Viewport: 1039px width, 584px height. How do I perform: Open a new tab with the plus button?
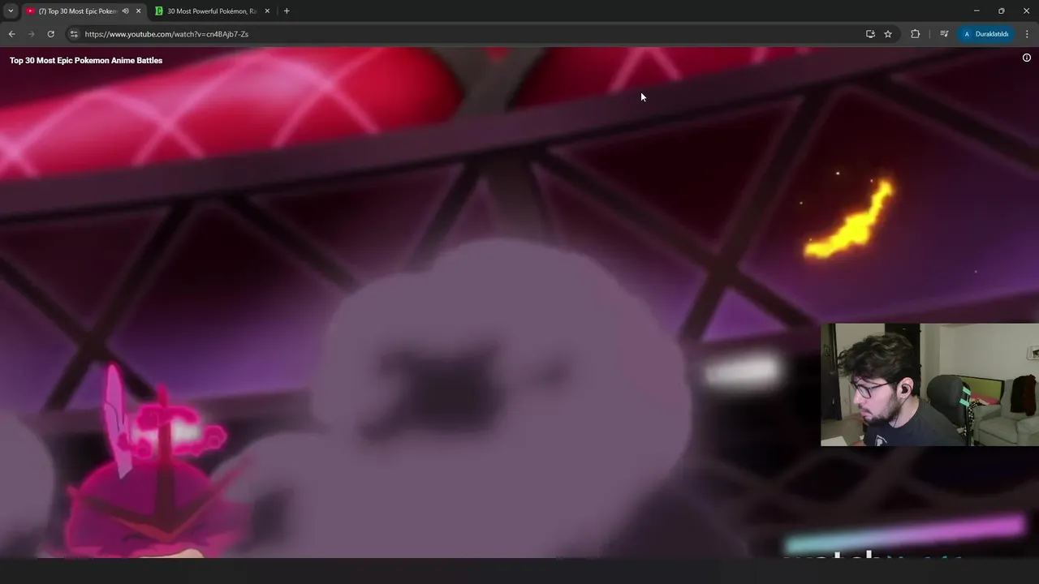(x=287, y=11)
